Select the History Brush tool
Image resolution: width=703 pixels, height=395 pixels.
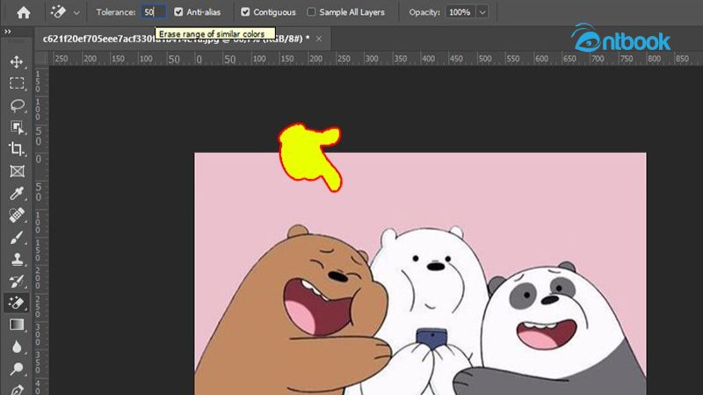point(17,281)
